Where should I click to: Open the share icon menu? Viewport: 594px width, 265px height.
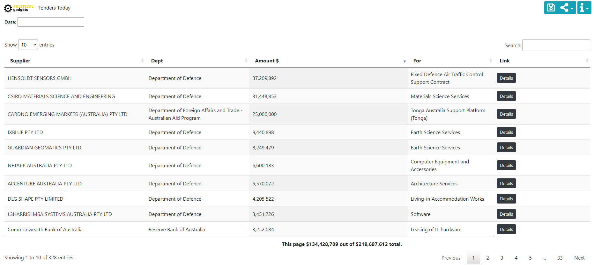[567, 8]
